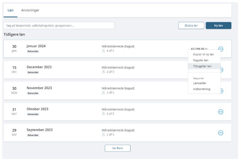Click the employee icon on the December 2023 row
Screen dimensions: 241x162
tap(104, 72)
